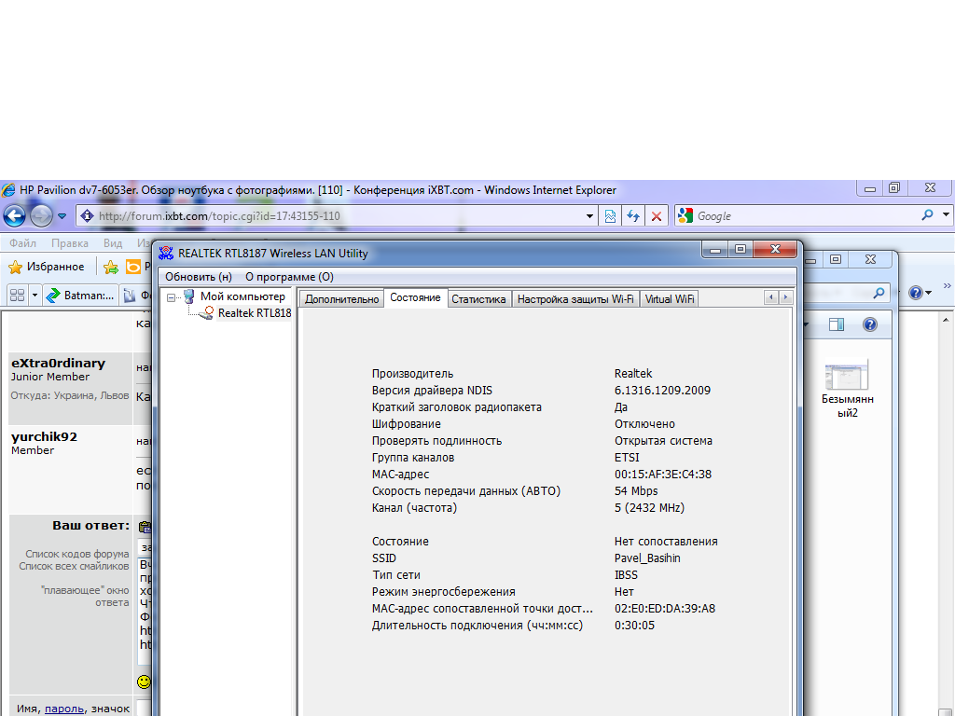This screenshot has width=955, height=716.
Task: Collapse the Мой компьютер tree node
Action: 172,297
